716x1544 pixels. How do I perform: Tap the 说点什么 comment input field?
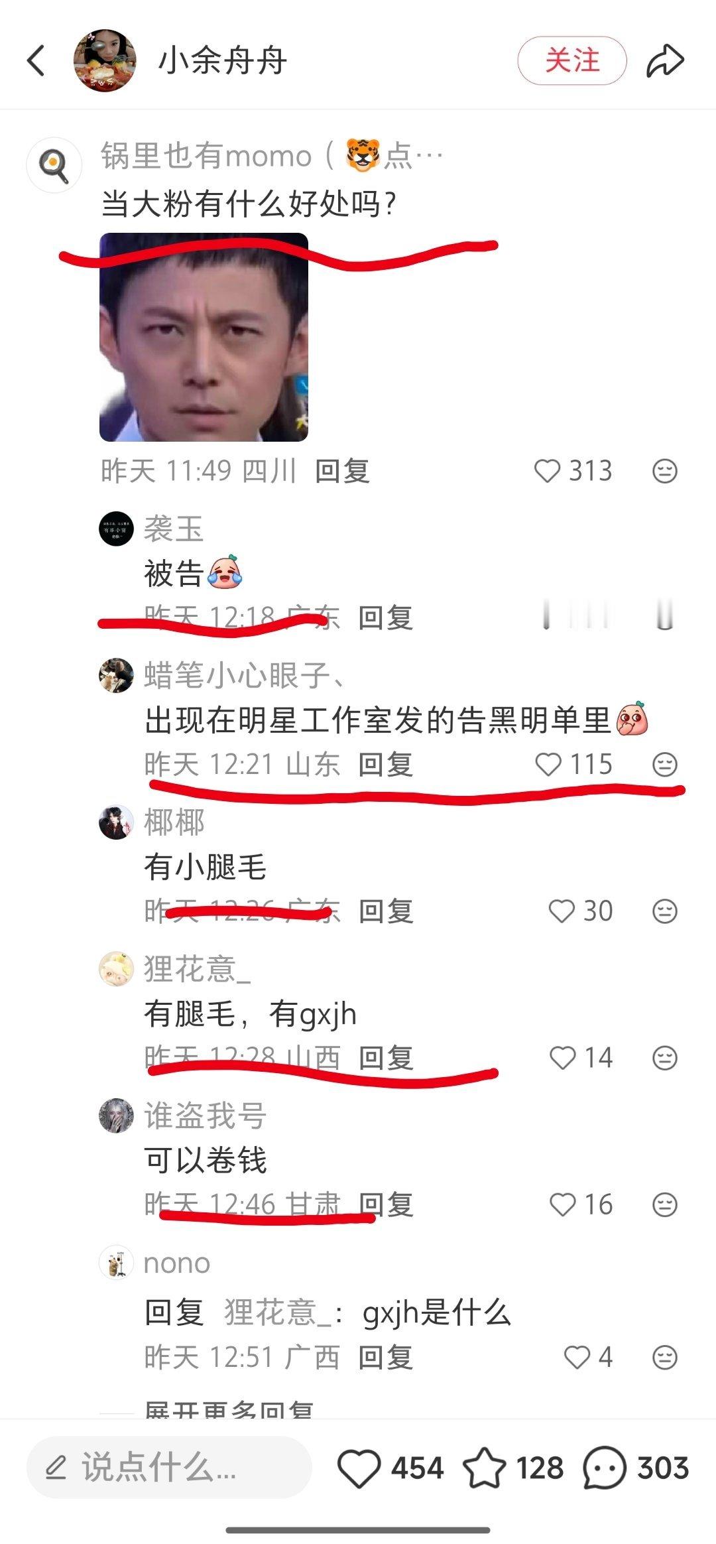click(169, 1467)
